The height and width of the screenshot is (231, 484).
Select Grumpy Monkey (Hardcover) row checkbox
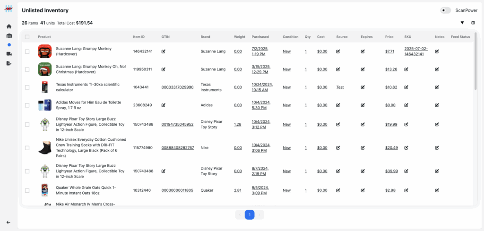(27, 51)
